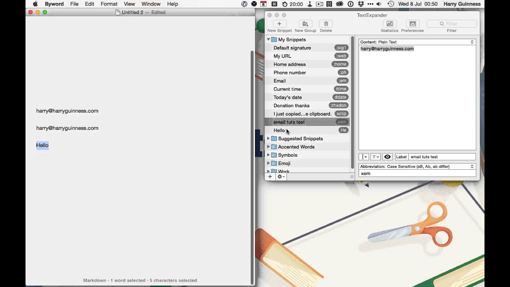
Task: Open the File menu
Action: coord(74,4)
